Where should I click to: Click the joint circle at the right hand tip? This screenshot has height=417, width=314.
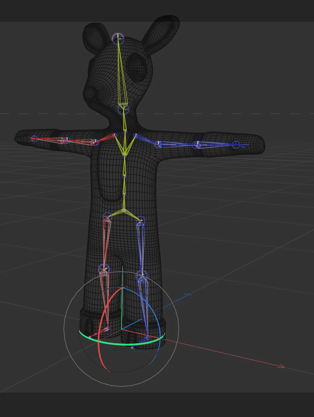pyautogui.click(x=236, y=145)
